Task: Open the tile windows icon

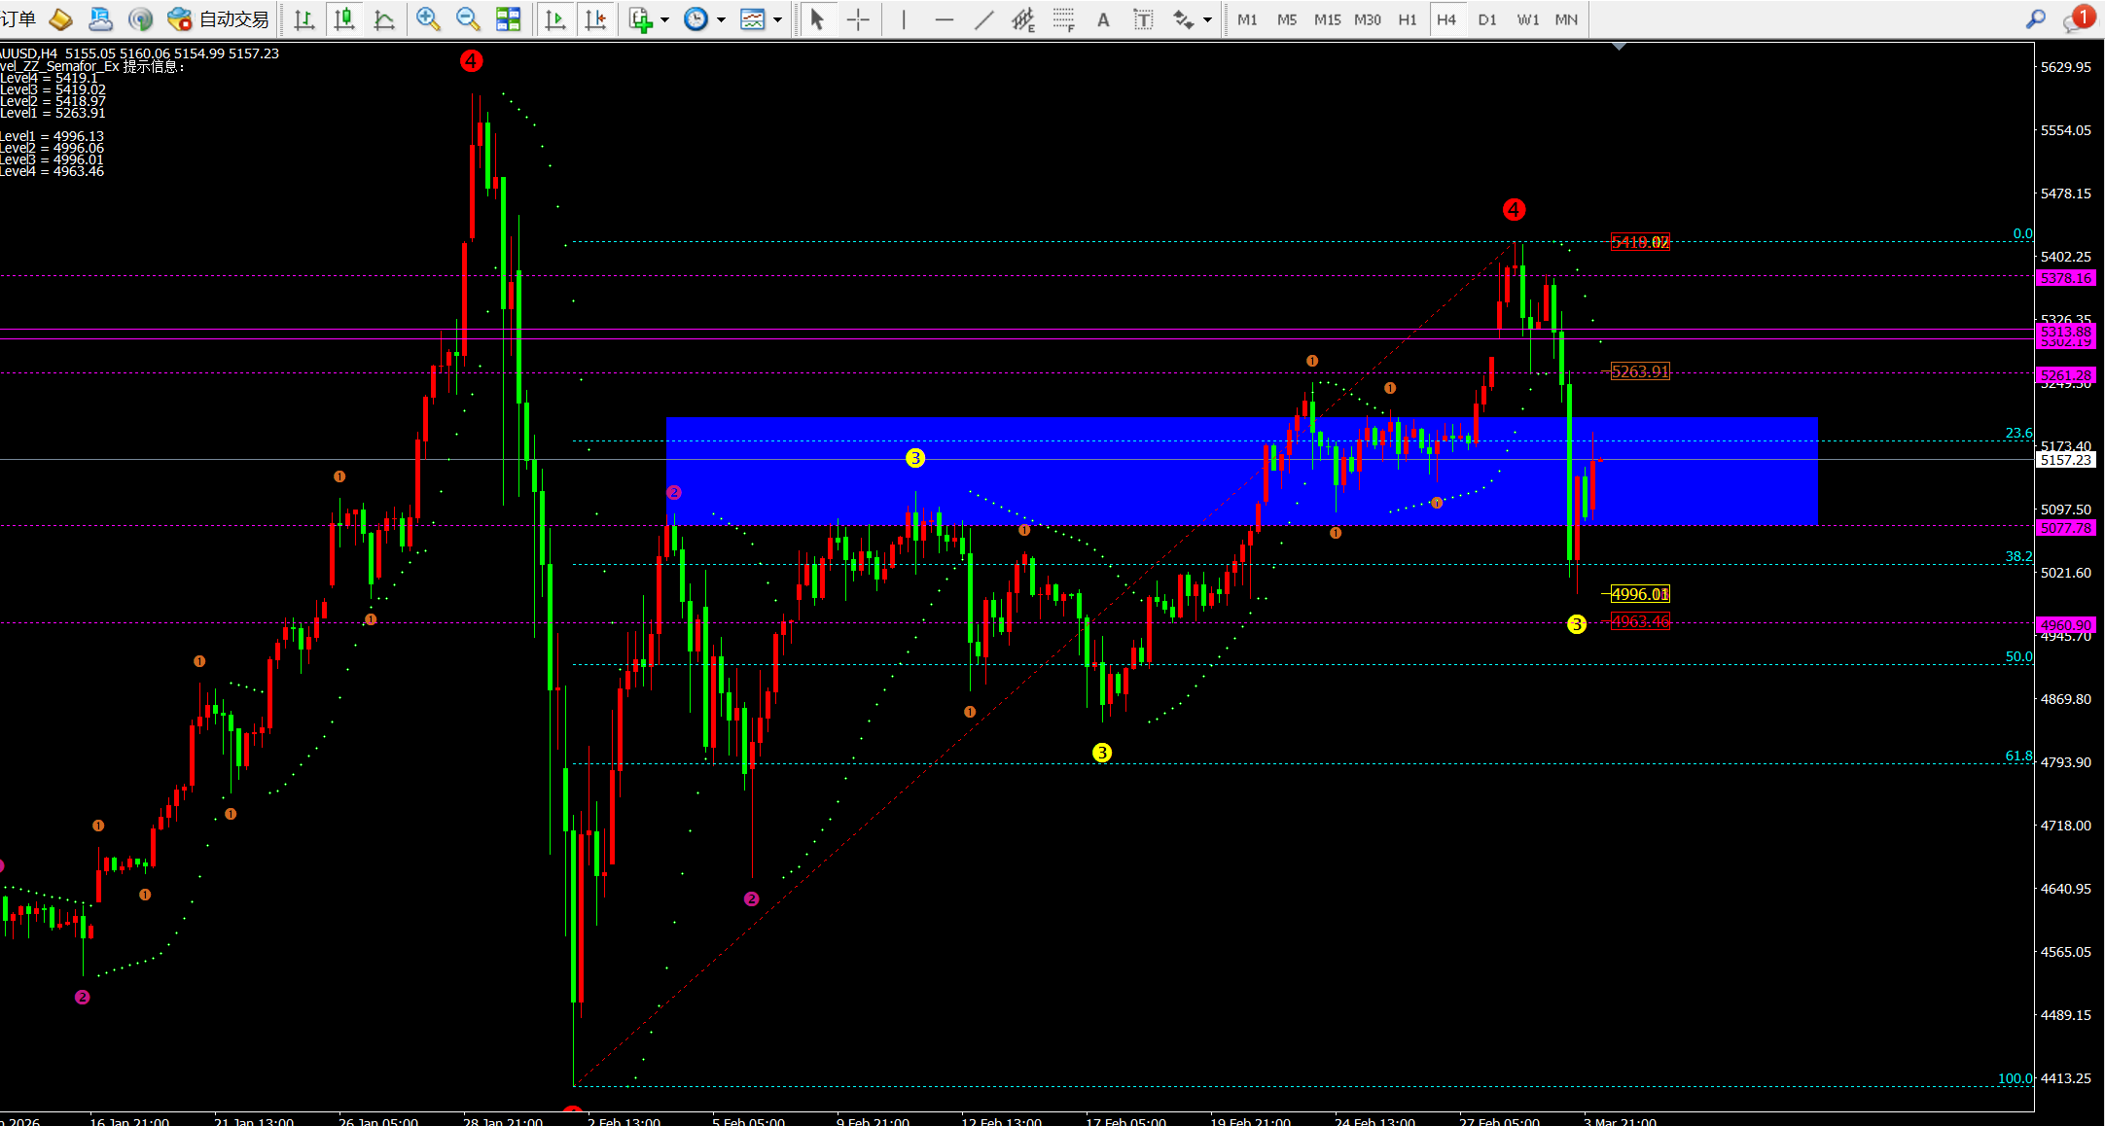Action: click(508, 18)
